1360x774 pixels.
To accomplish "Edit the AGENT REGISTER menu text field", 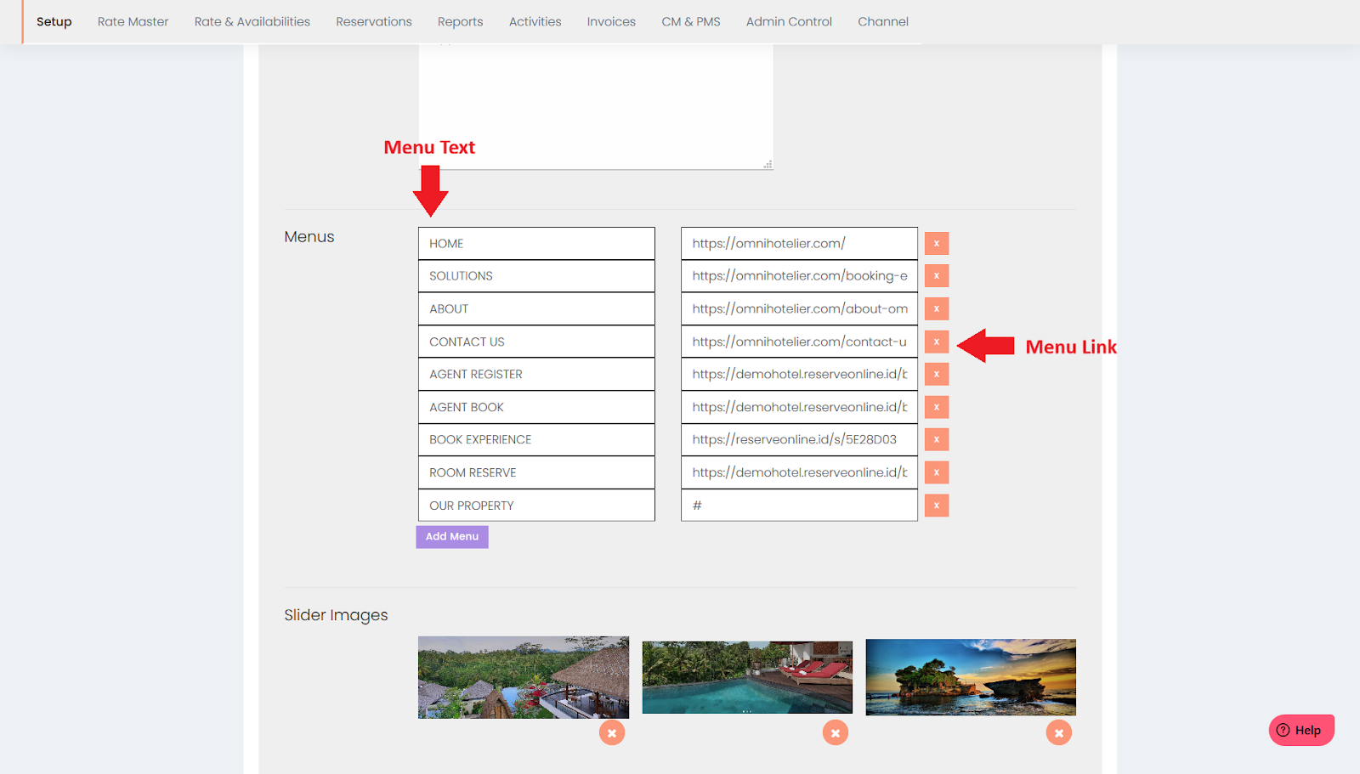I will [x=536, y=375].
